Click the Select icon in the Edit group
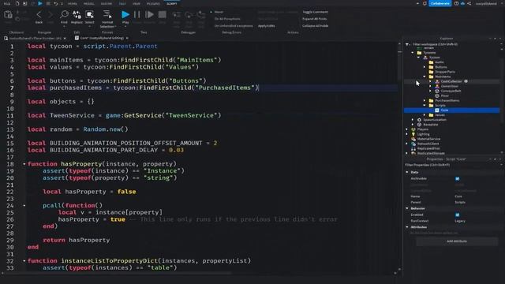The width and height of the screenshot is (505, 284). (89, 14)
